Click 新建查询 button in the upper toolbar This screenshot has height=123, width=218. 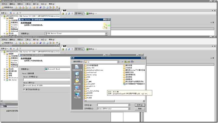[7, 7]
